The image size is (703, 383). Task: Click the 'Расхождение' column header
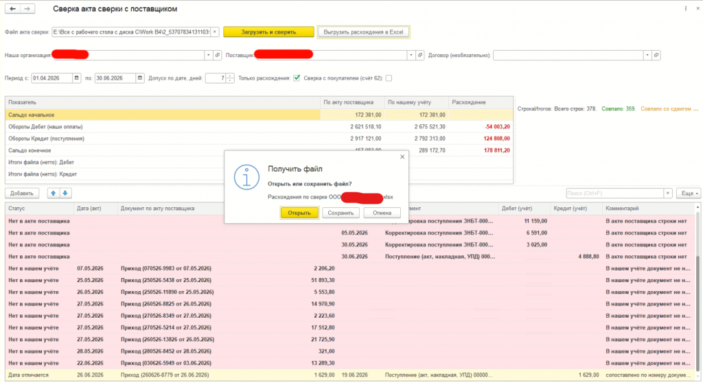(x=481, y=102)
